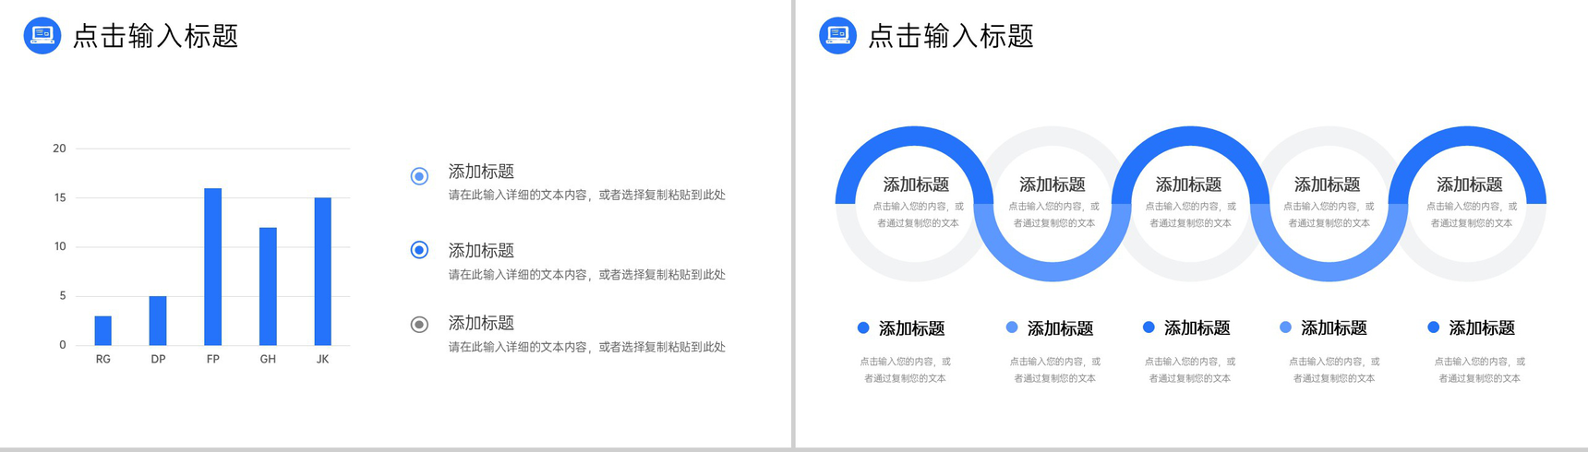Select the description under the top list heading
The image size is (1588, 452).
[587, 196]
